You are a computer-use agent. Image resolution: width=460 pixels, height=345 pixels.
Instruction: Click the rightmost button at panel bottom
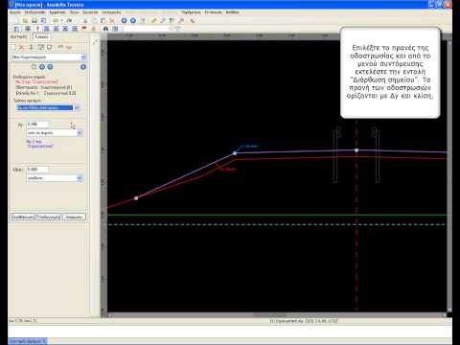74,217
